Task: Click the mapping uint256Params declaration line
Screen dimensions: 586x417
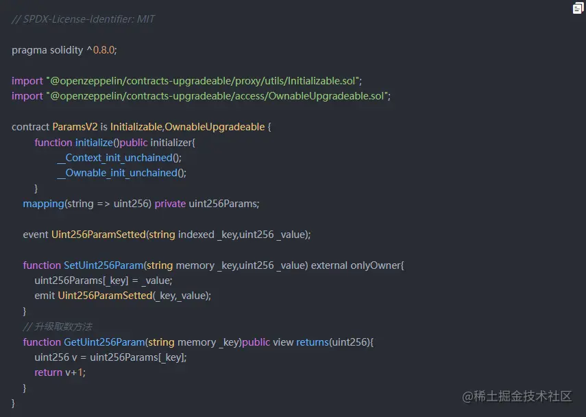Action: [x=141, y=204]
